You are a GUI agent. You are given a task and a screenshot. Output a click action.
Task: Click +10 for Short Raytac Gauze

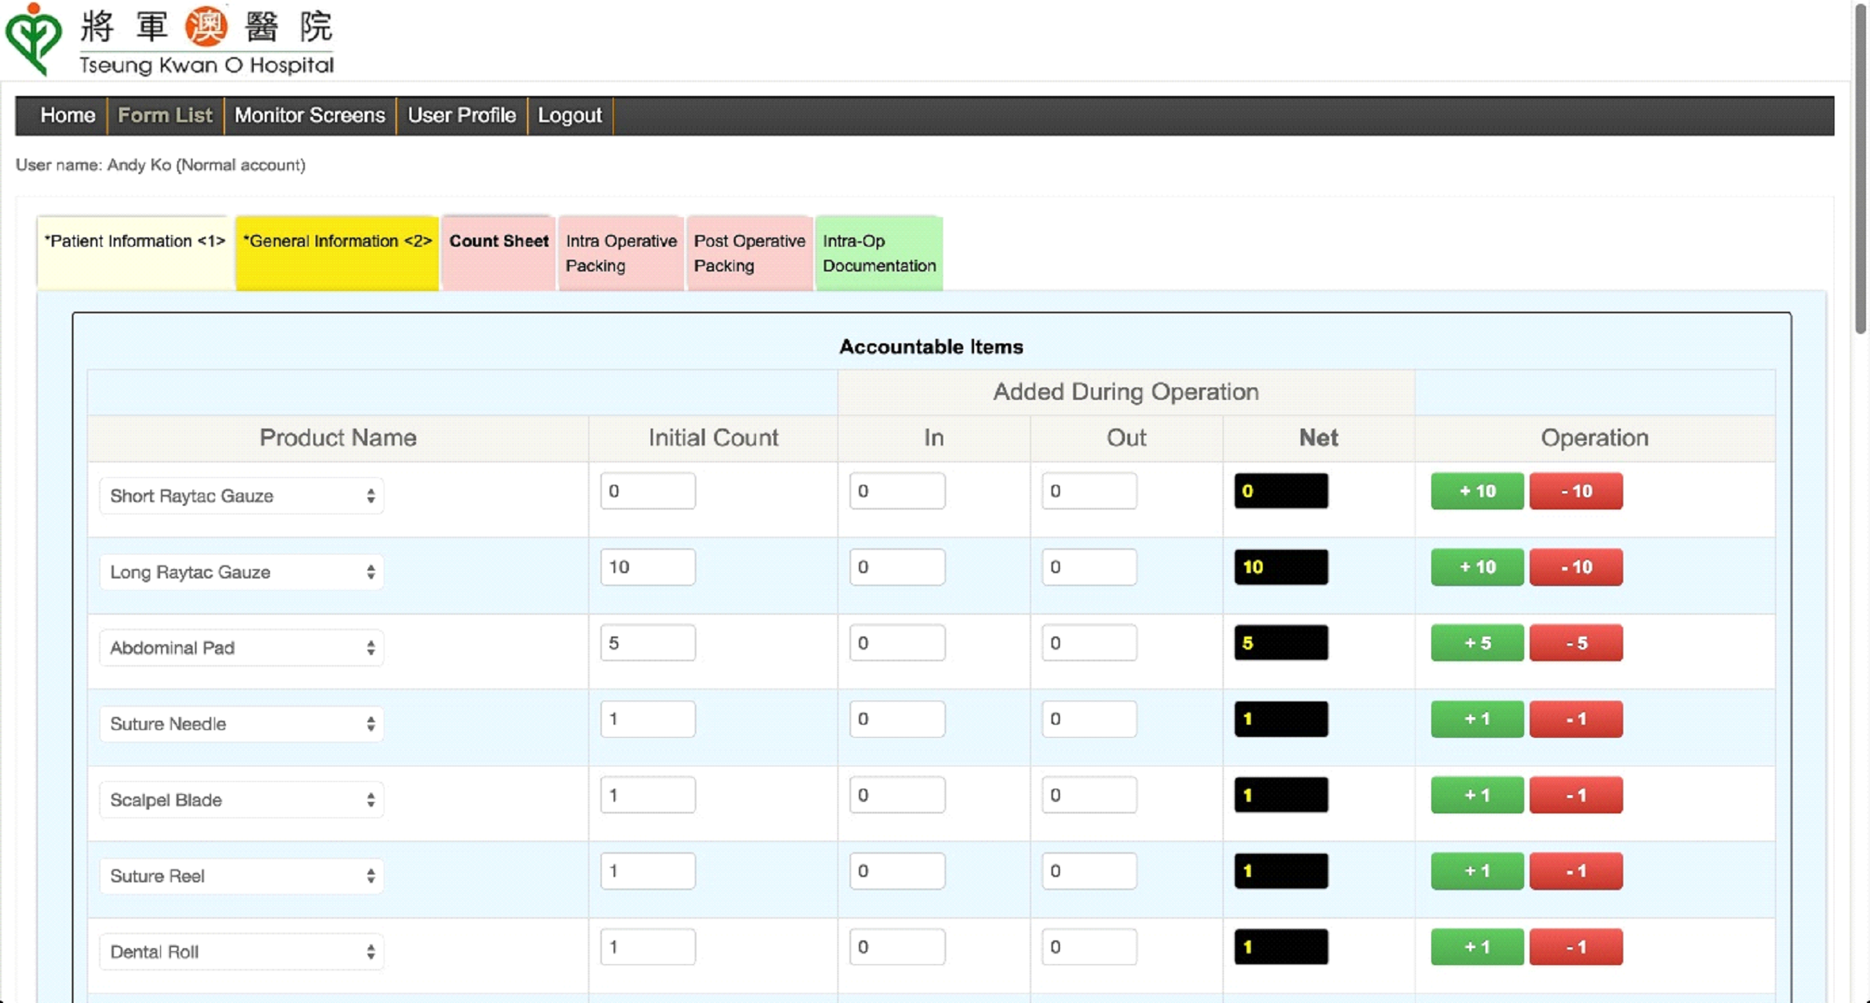coord(1477,491)
